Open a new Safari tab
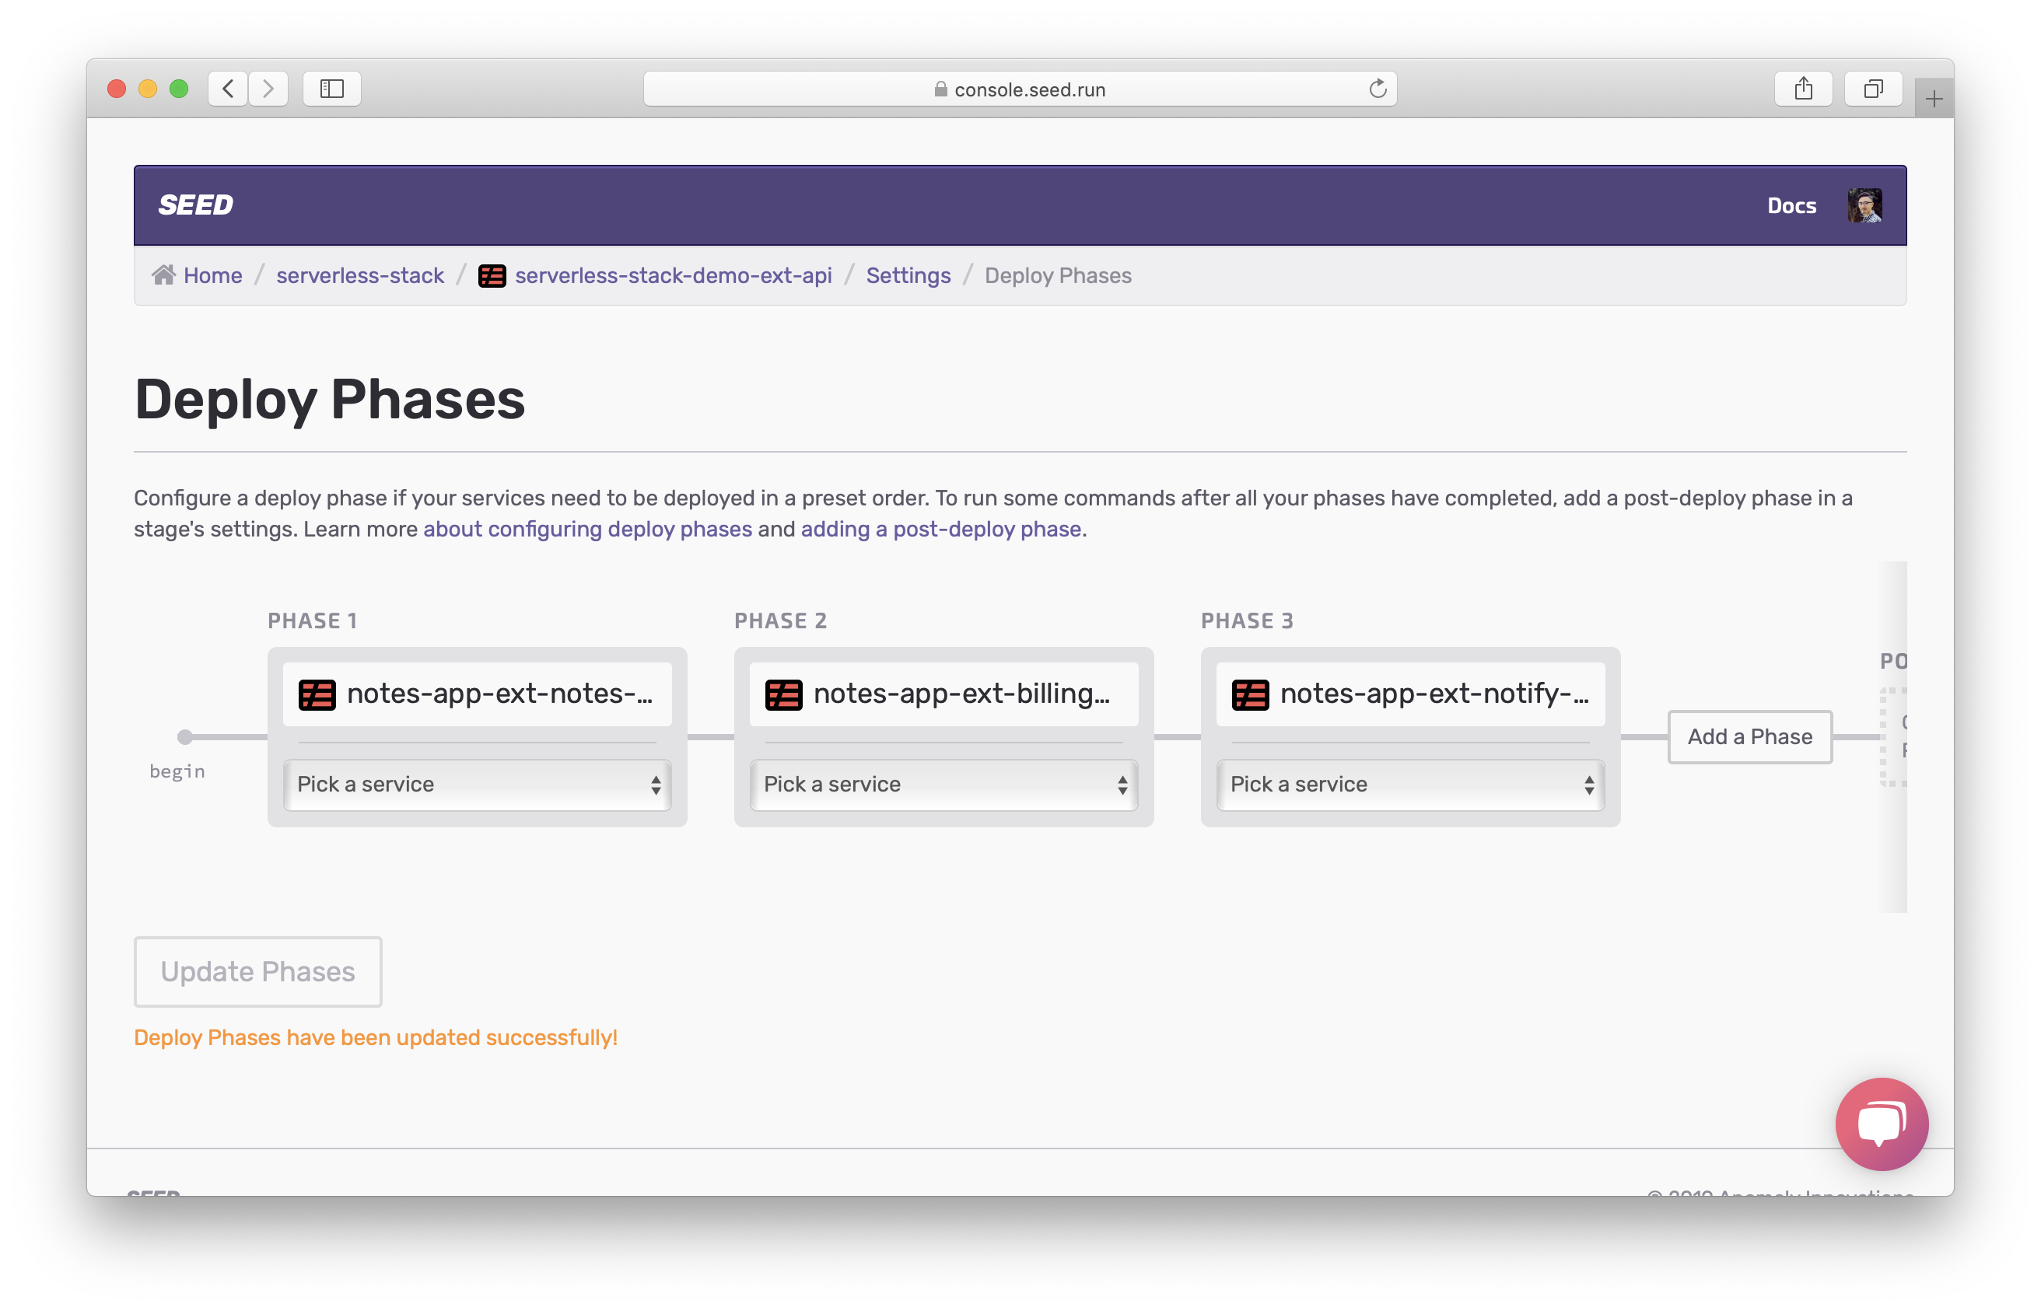The height and width of the screenshot is (1311, 2041). point(1933,100)
